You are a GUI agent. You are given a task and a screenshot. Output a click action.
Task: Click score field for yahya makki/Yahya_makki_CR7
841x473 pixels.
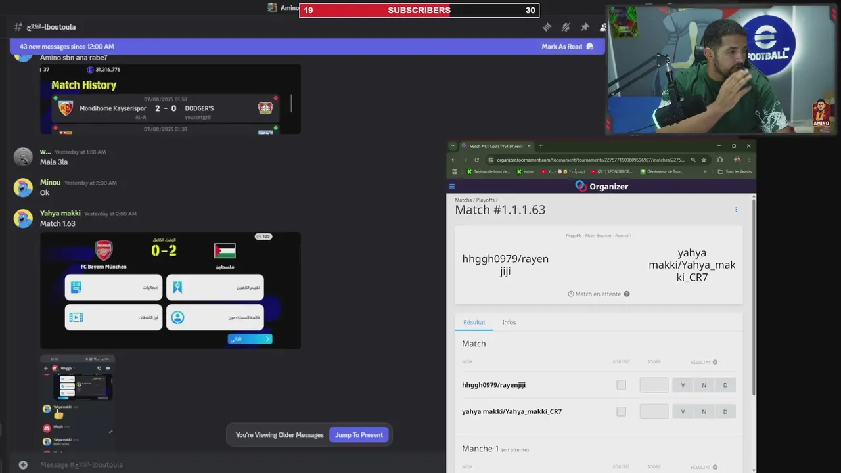[654, 411]
